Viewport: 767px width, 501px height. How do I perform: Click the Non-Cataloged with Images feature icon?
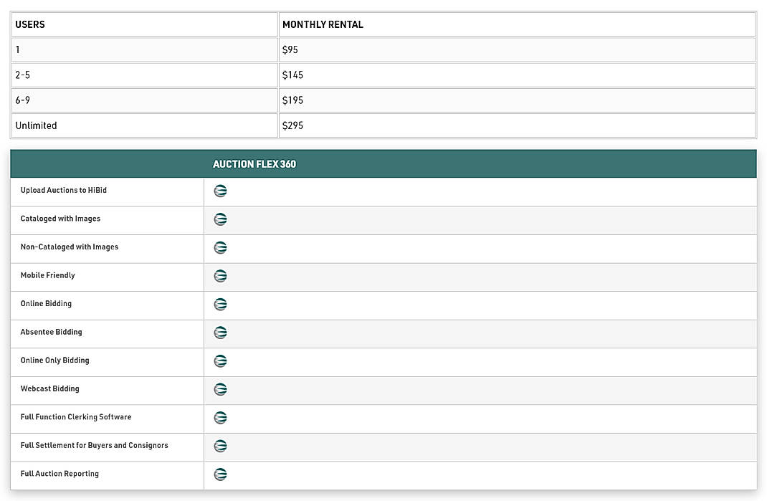click(220, 247)
